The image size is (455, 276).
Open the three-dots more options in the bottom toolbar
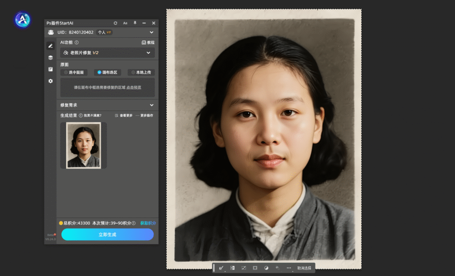(289, 268)
